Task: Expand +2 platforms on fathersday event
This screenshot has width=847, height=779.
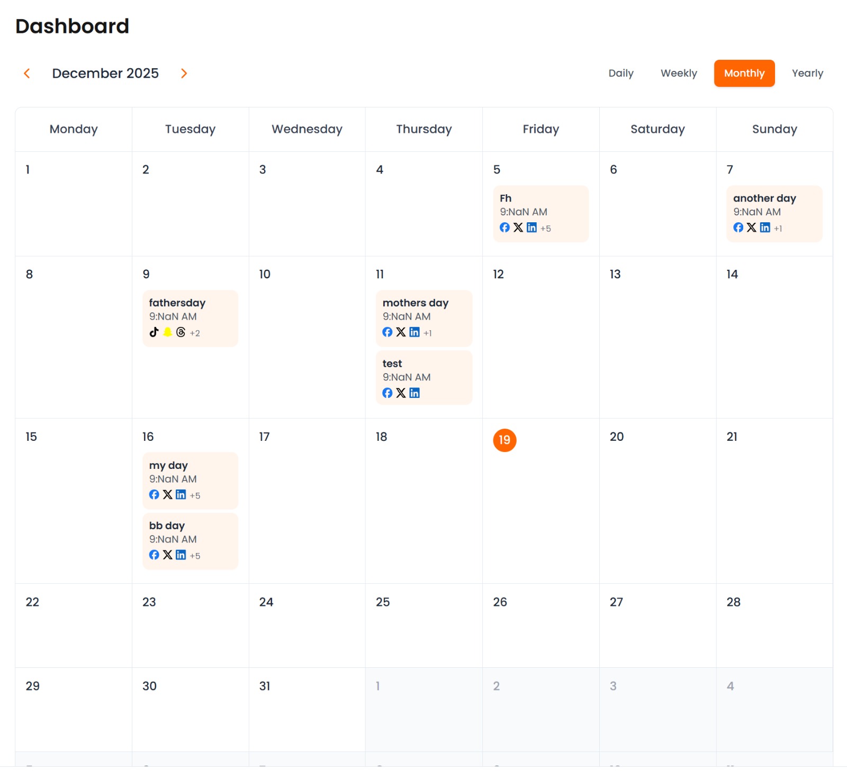Action: pos(195,333)
